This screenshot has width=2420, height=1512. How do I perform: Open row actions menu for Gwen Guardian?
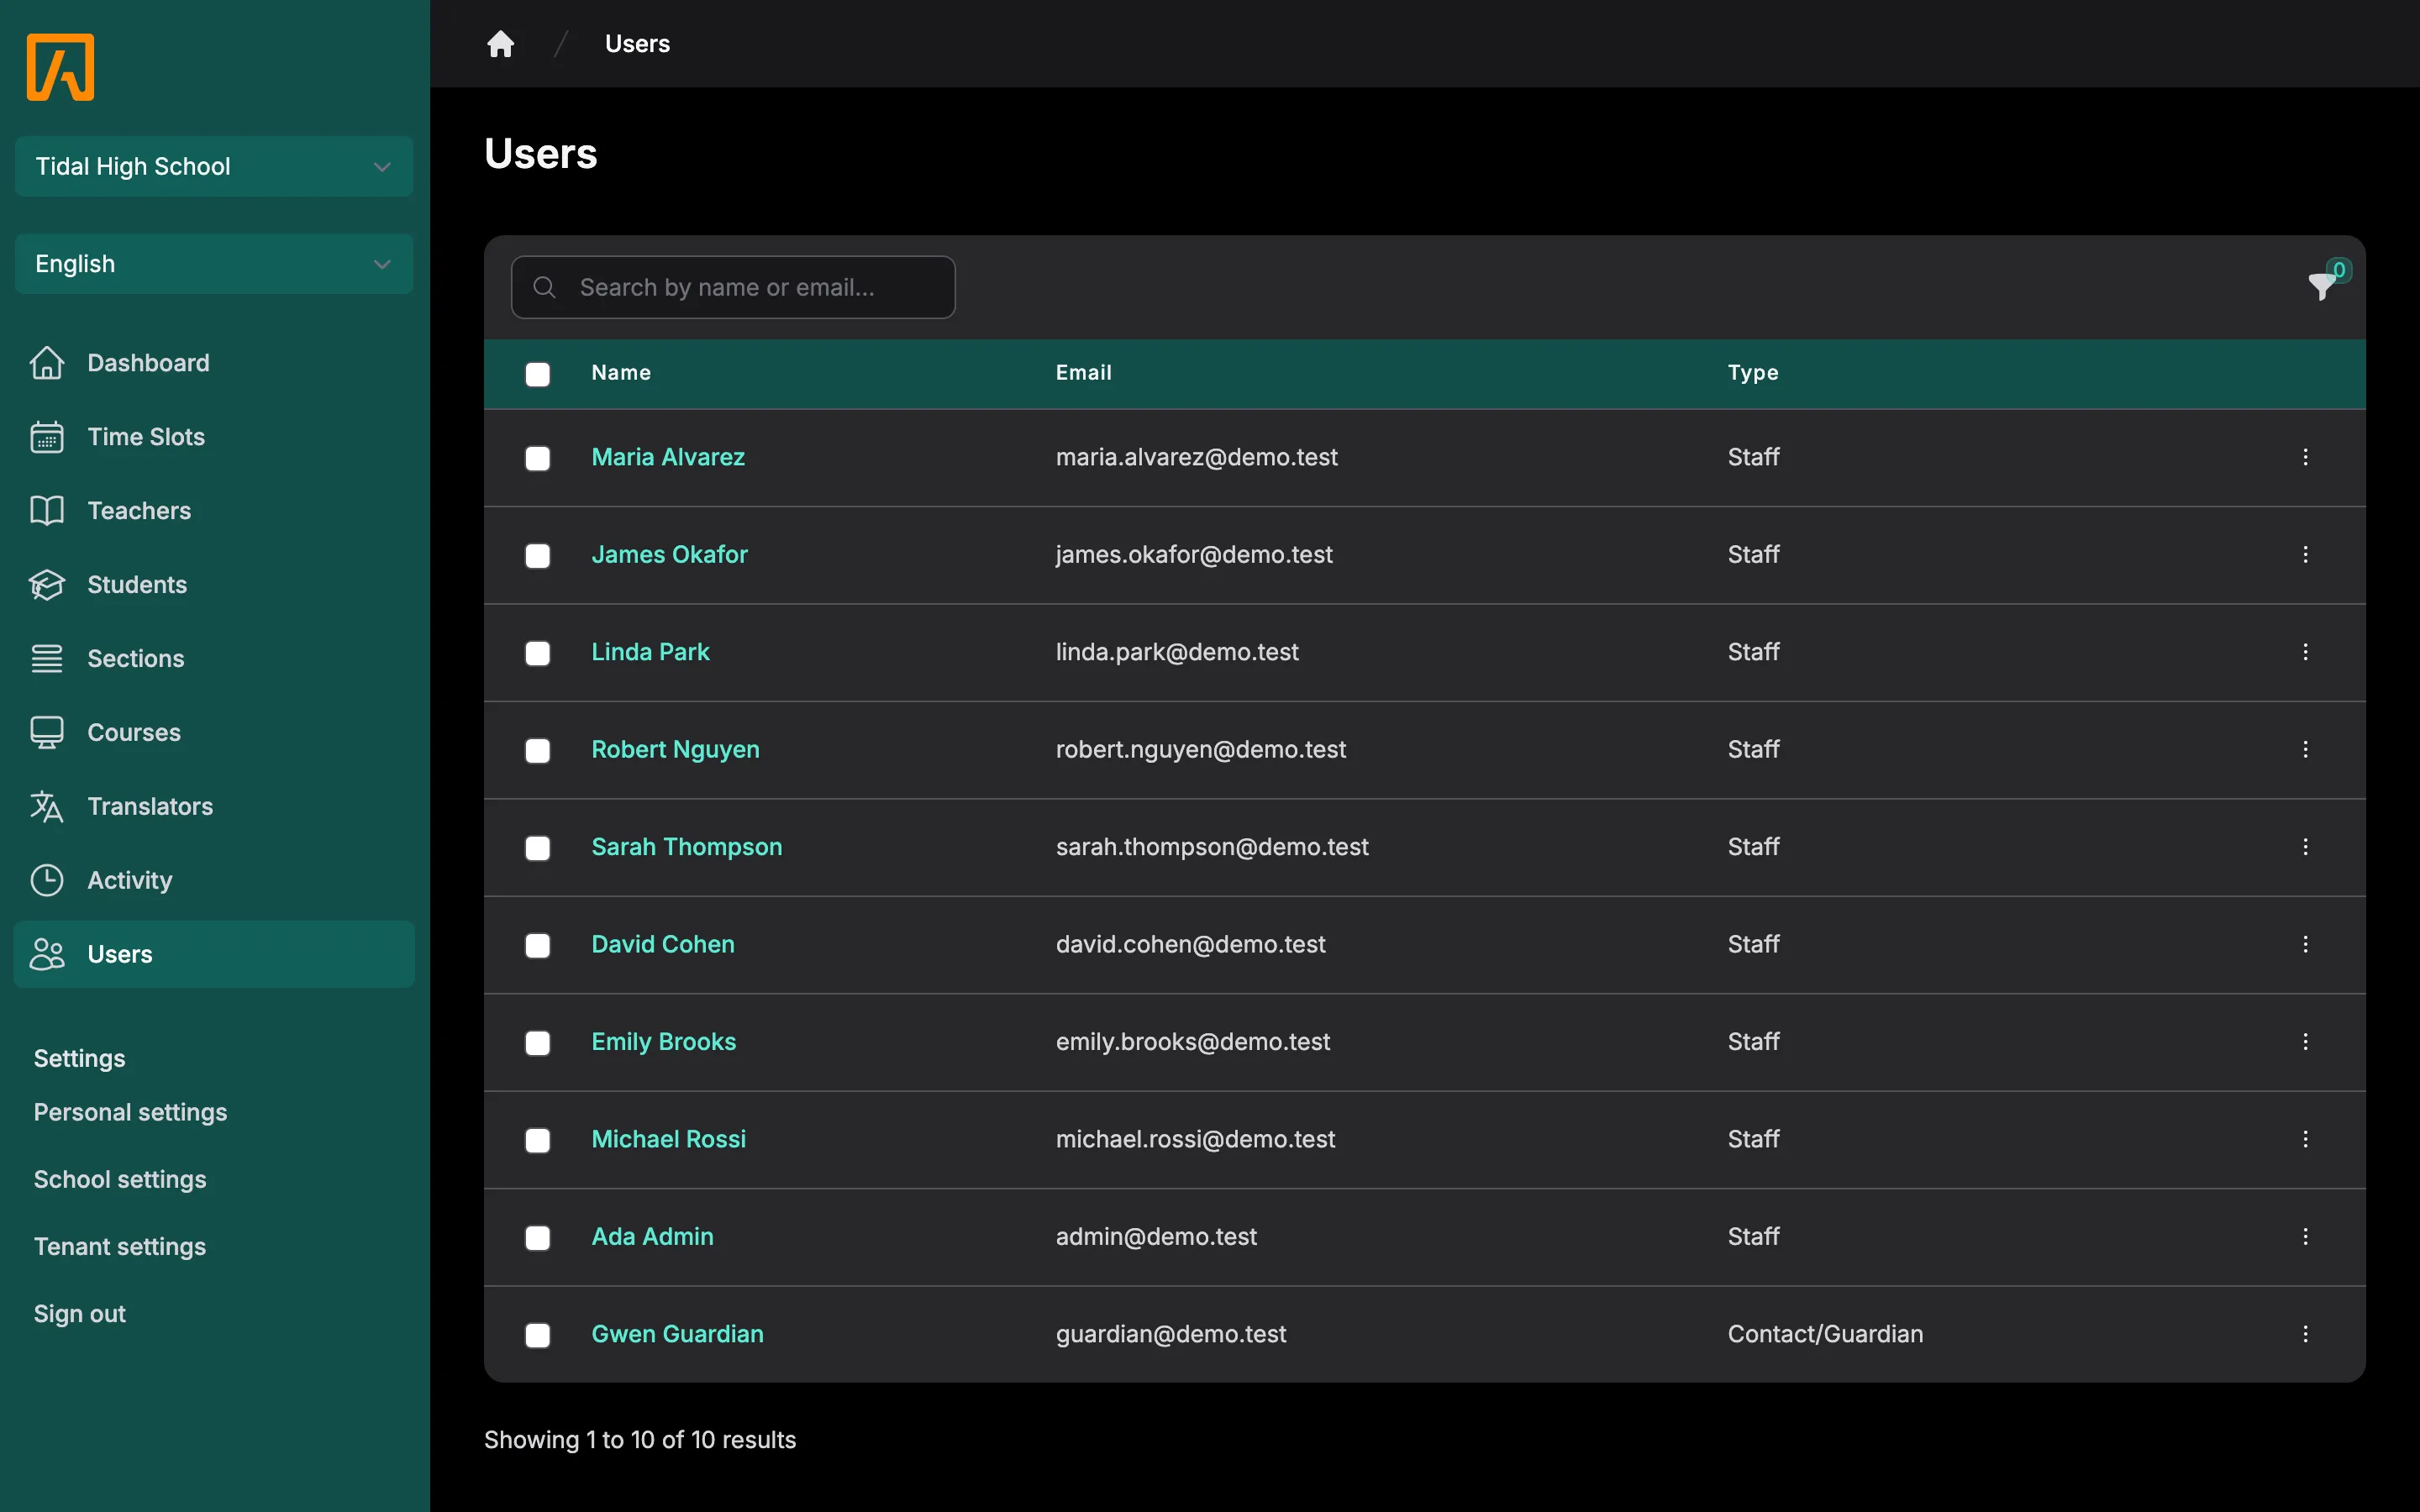[x=2305, y=1334]
